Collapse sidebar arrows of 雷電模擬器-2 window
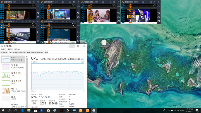This screenshot has width=201, height=113. click(118, 2)
